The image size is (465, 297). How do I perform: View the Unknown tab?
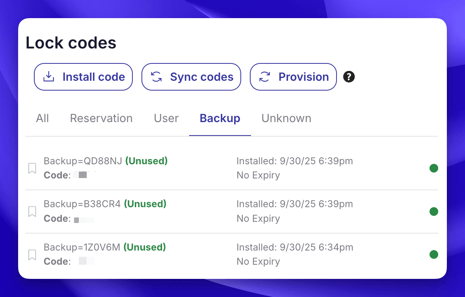286,118
